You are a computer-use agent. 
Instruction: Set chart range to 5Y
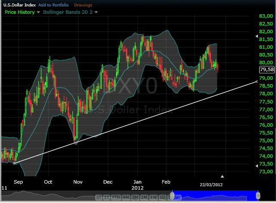coord(99,197)
